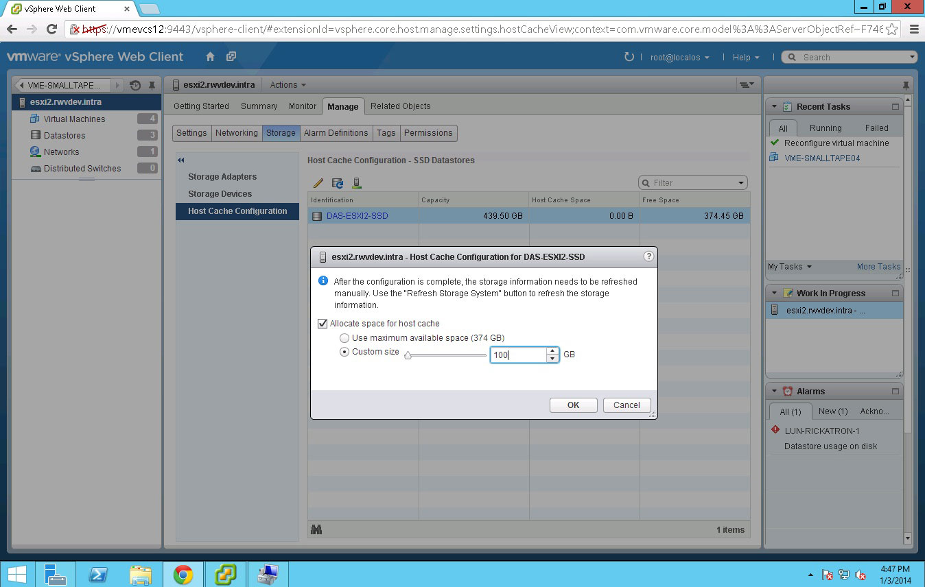925x587 pixels.
Task: Open the Help dropdown menu
Action: (x=746, y=58)
